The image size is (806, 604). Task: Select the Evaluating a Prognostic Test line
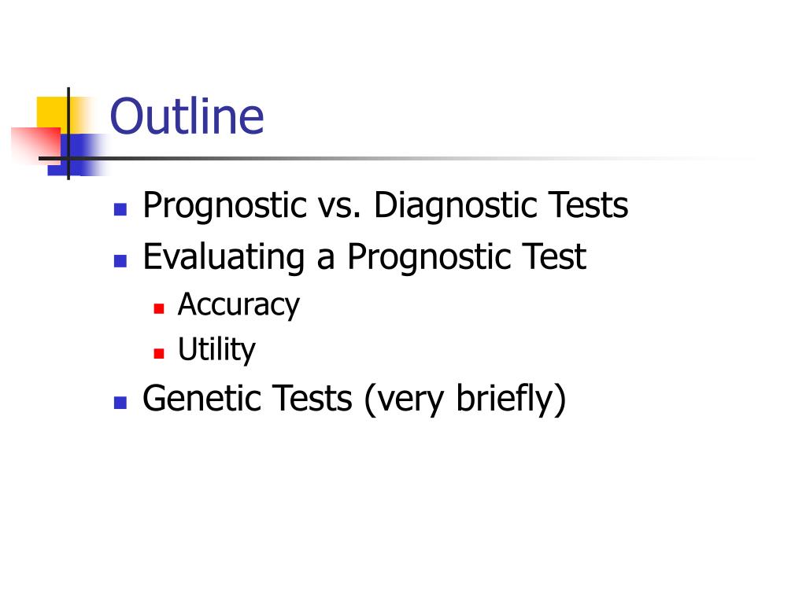tap(364, 257)
